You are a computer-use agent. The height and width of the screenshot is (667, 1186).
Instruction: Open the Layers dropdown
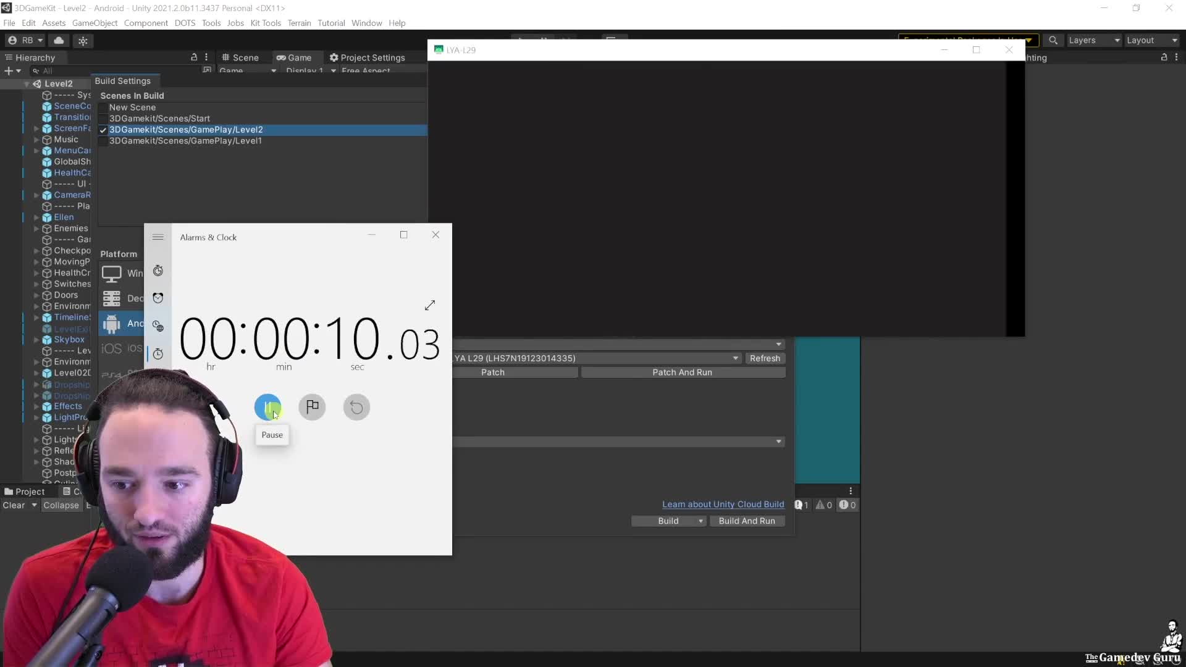coord(1093,40)
